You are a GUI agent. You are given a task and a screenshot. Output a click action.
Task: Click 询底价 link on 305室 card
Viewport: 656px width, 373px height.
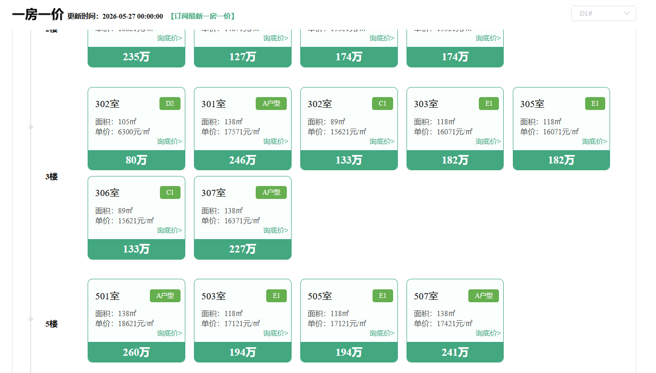tap(594, 142)
